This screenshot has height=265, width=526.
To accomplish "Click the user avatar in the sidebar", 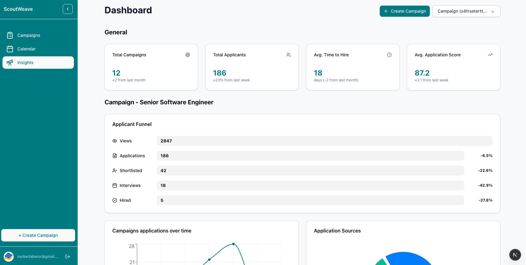I will pos(9,256).
